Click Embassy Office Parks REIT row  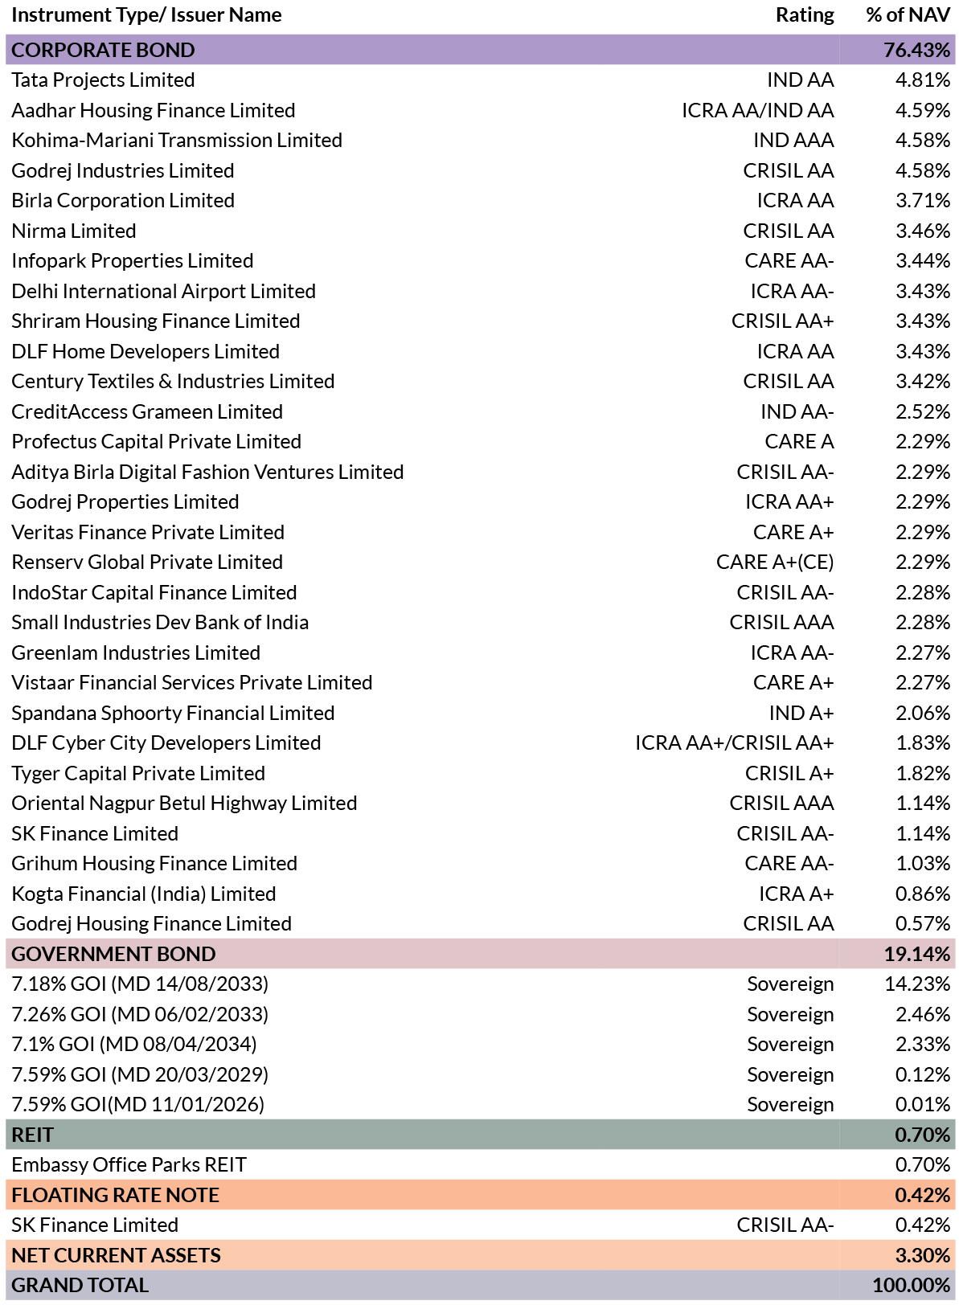(480, 1165)
